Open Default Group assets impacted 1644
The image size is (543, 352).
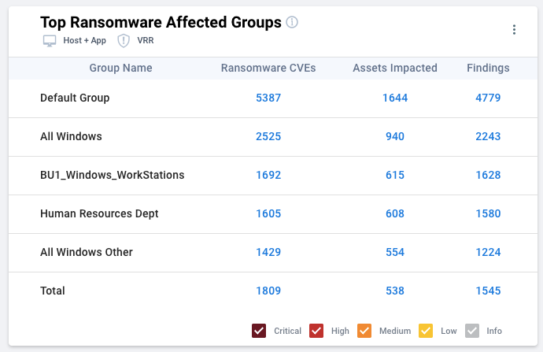pos(395,98)
